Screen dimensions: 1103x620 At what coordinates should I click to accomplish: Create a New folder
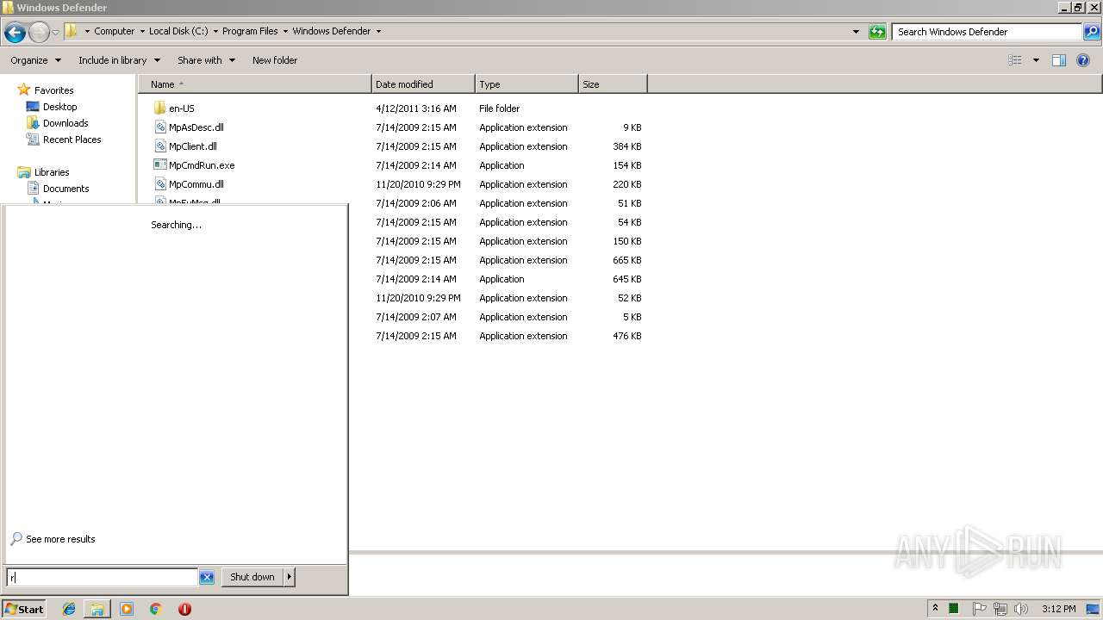point(275,60)
